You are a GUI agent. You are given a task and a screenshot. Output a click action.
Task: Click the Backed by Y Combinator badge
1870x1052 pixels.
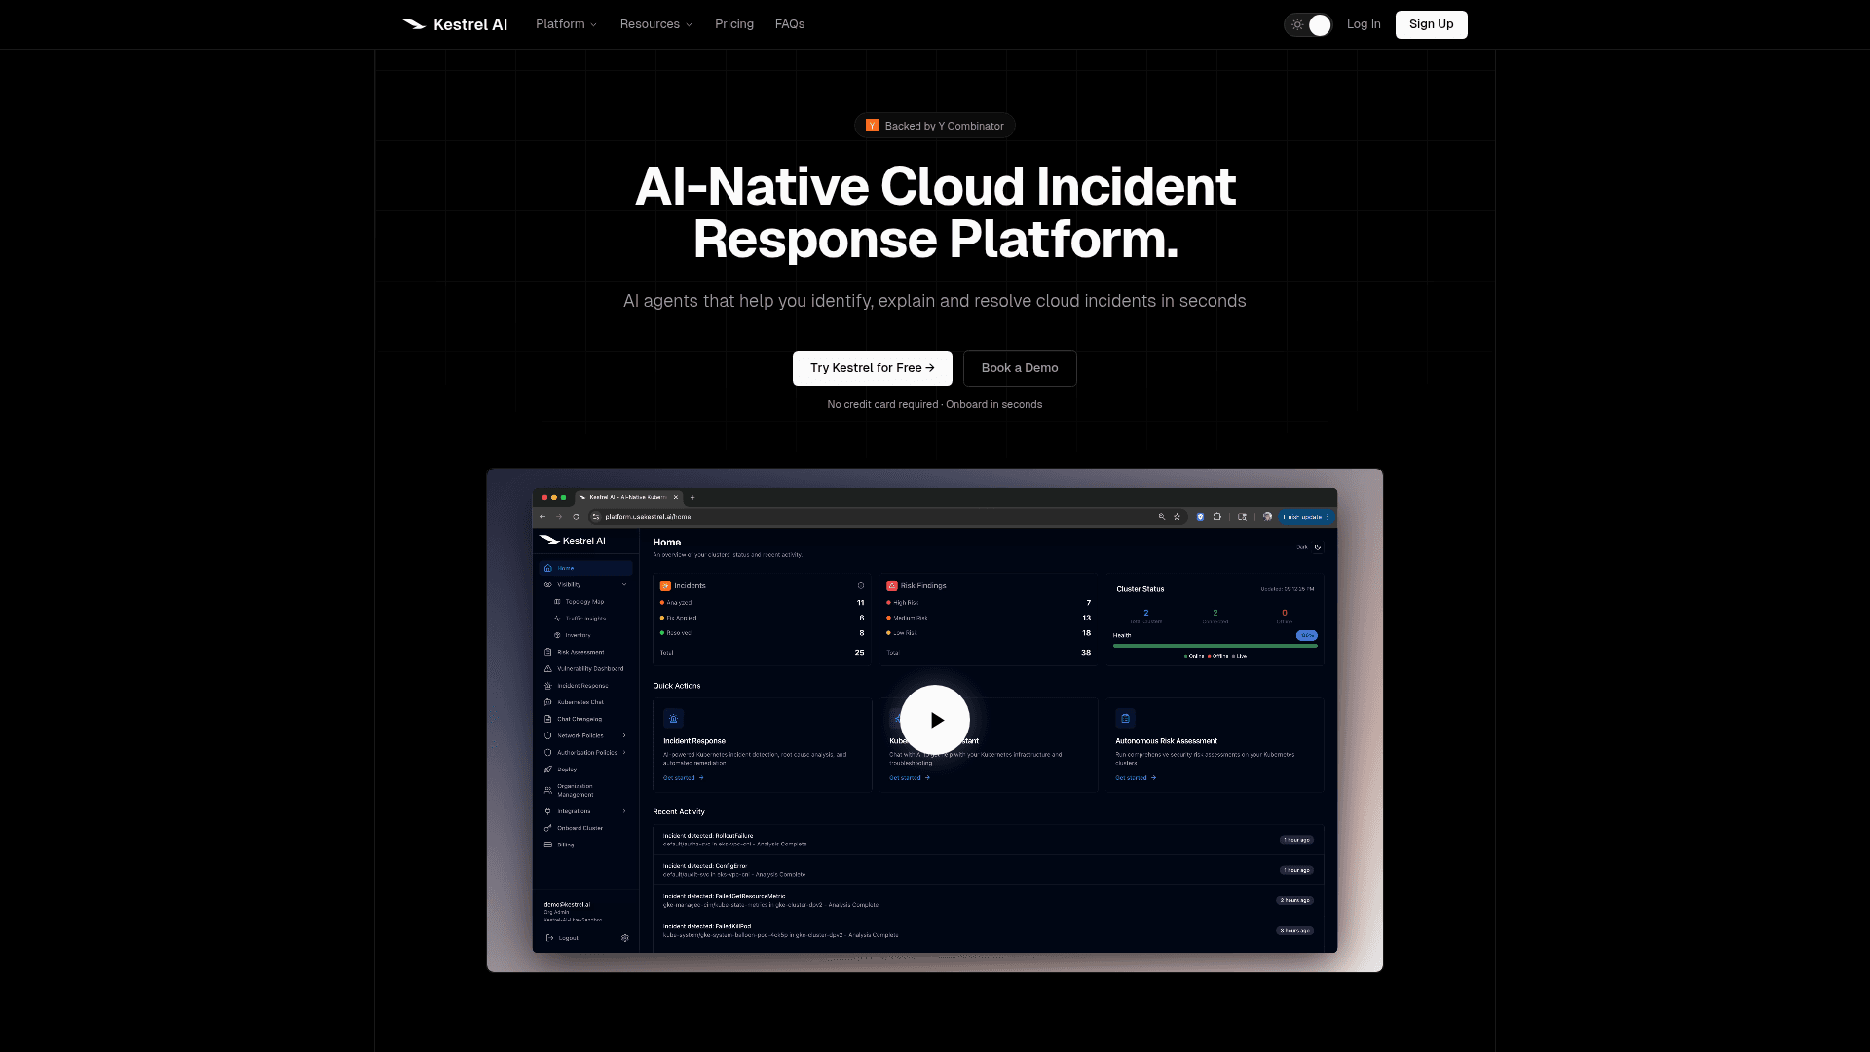935,126
